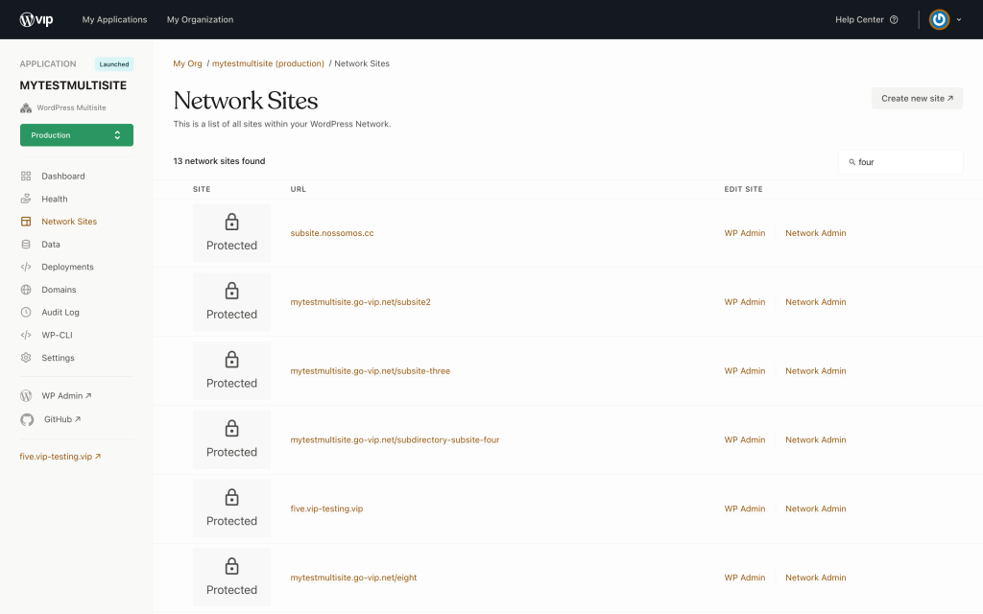Open WP Admin for five.vip-testing.vip row
The width and height of the screenshot is (983, 614).
745,508
